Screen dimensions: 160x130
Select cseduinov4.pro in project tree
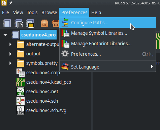pyautogui.click(x=38, y=35)
